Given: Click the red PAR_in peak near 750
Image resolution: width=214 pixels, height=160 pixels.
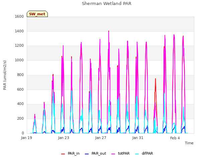Looking at the screenshot, I should click(x=155, y=79).
